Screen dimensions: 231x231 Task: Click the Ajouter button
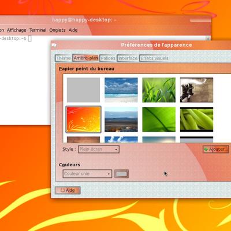[x=216, y=149]
